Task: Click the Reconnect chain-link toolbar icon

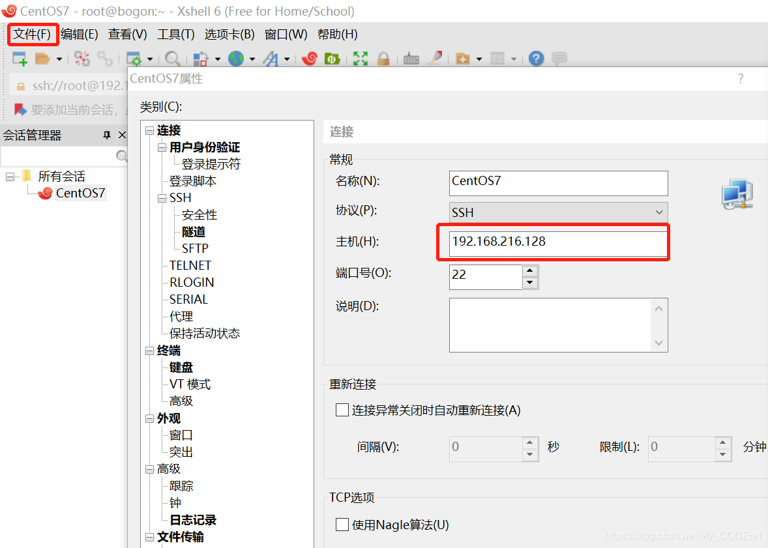Action: 105,59
